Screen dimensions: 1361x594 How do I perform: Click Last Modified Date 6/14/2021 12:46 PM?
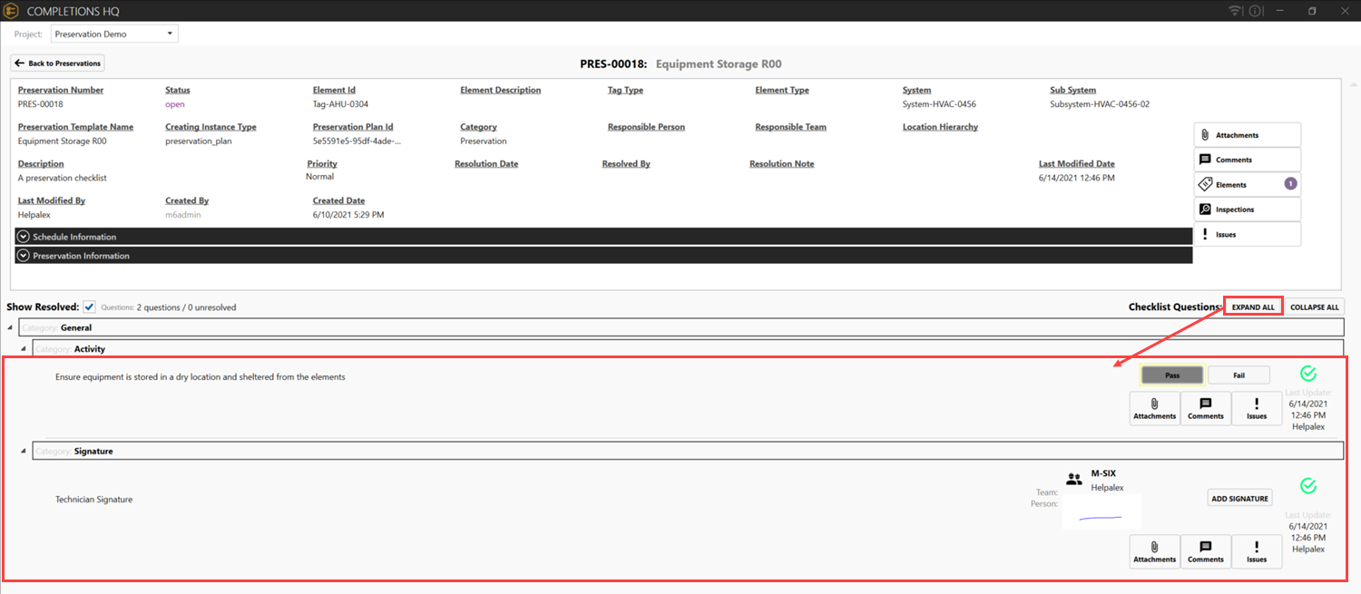pyautogui.click(x=1077, y=178)
